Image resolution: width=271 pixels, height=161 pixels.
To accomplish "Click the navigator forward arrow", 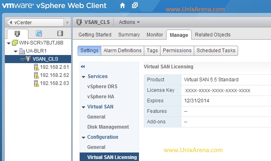I will (67, 22).
